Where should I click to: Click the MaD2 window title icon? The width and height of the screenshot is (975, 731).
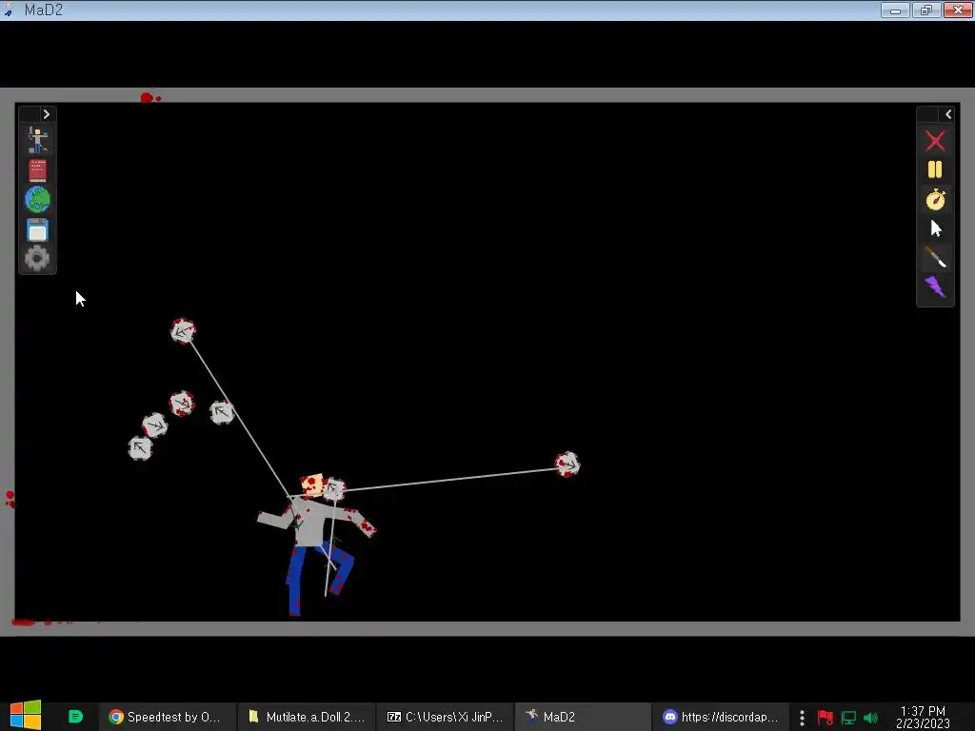[10, 10]
